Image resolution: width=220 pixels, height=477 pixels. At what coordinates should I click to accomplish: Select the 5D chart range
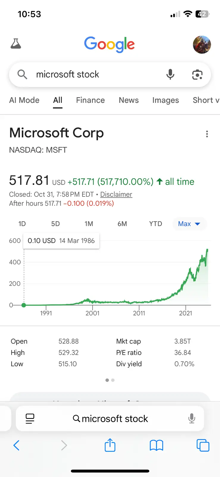(x=55, y=224)
